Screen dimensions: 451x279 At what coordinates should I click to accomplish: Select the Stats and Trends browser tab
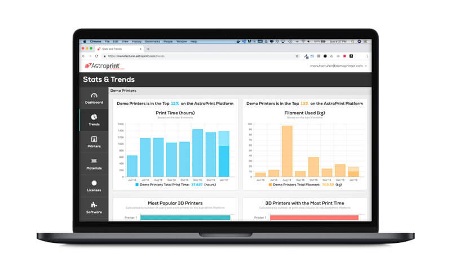120,49
